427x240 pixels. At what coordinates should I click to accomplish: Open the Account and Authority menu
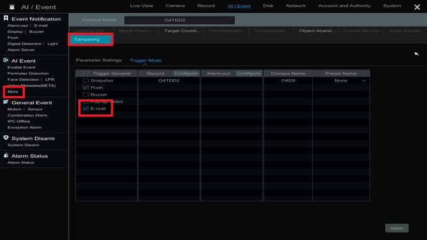pyautogui.click(x=344, y=6)
